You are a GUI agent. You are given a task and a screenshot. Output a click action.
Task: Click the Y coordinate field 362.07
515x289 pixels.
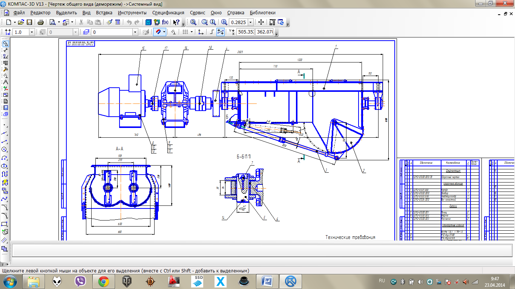[x=264, y=32]
